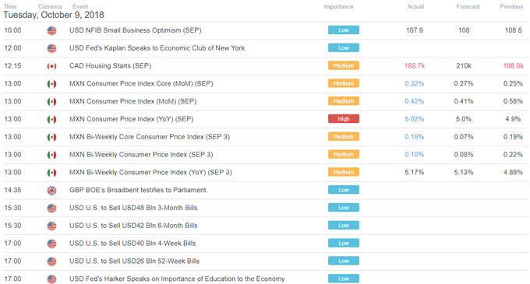Click the UK flag beside BOE's Broadbent testifies
Viewport: 530px width, 284px height.
(51, 191)
